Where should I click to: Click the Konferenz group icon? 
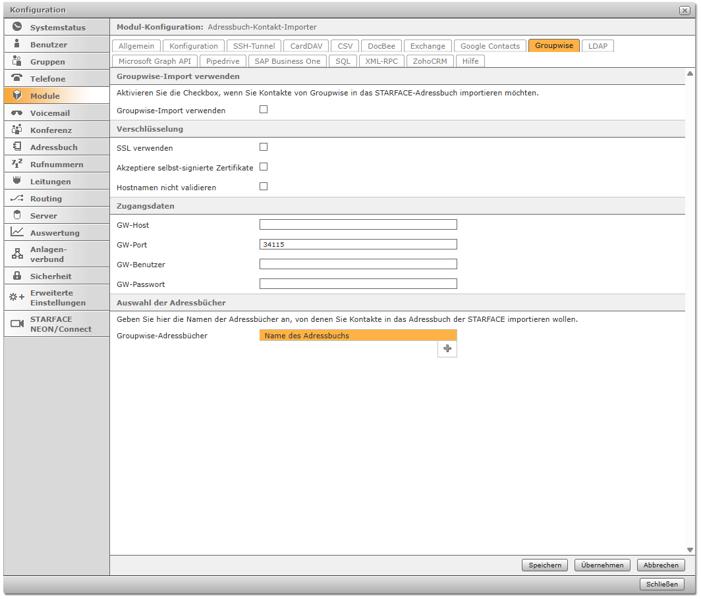17,130
